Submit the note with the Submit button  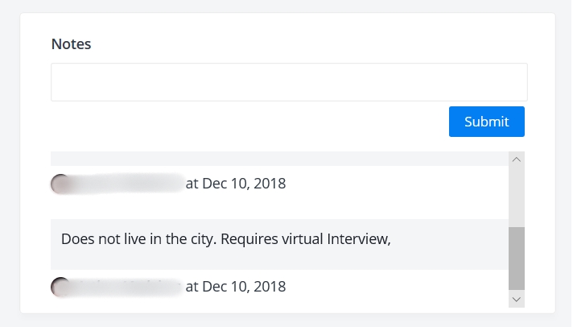tap(487, 122)
